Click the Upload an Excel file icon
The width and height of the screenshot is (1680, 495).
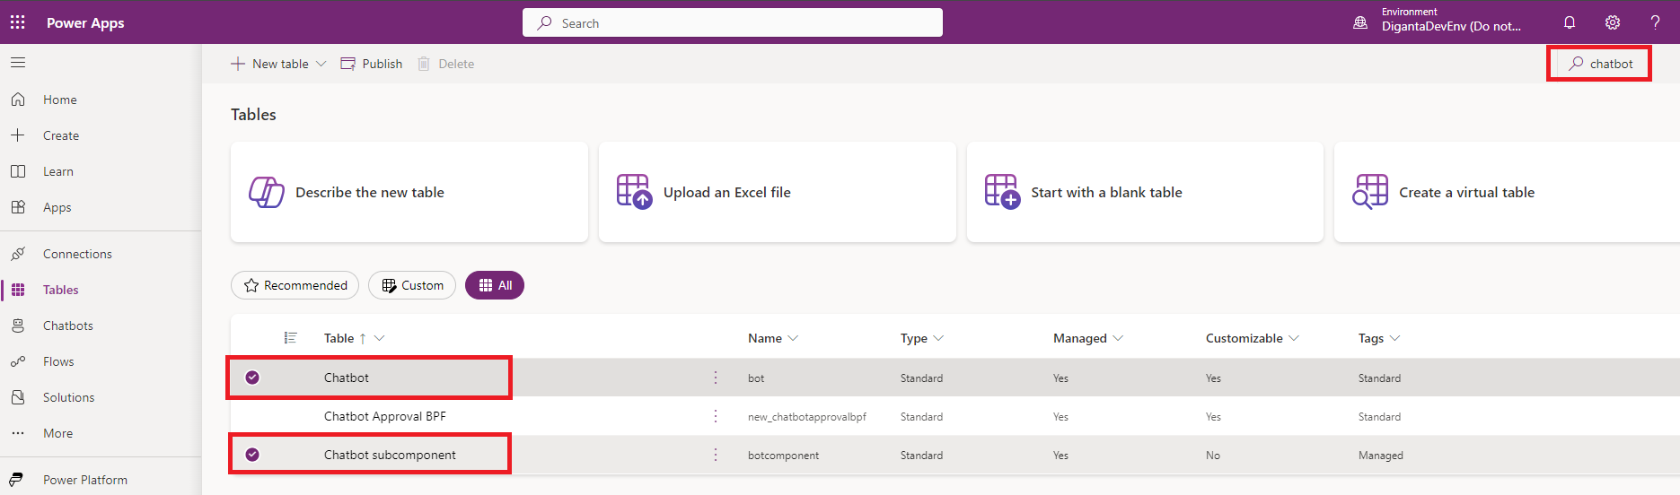(634, 192)
